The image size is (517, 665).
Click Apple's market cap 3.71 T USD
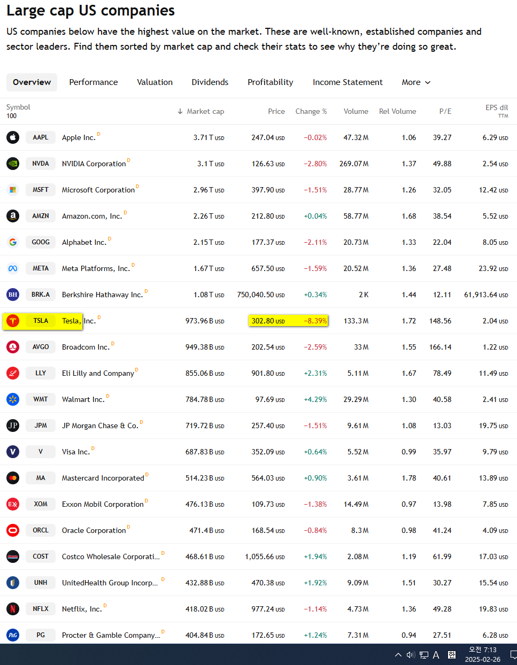point(209,137)
